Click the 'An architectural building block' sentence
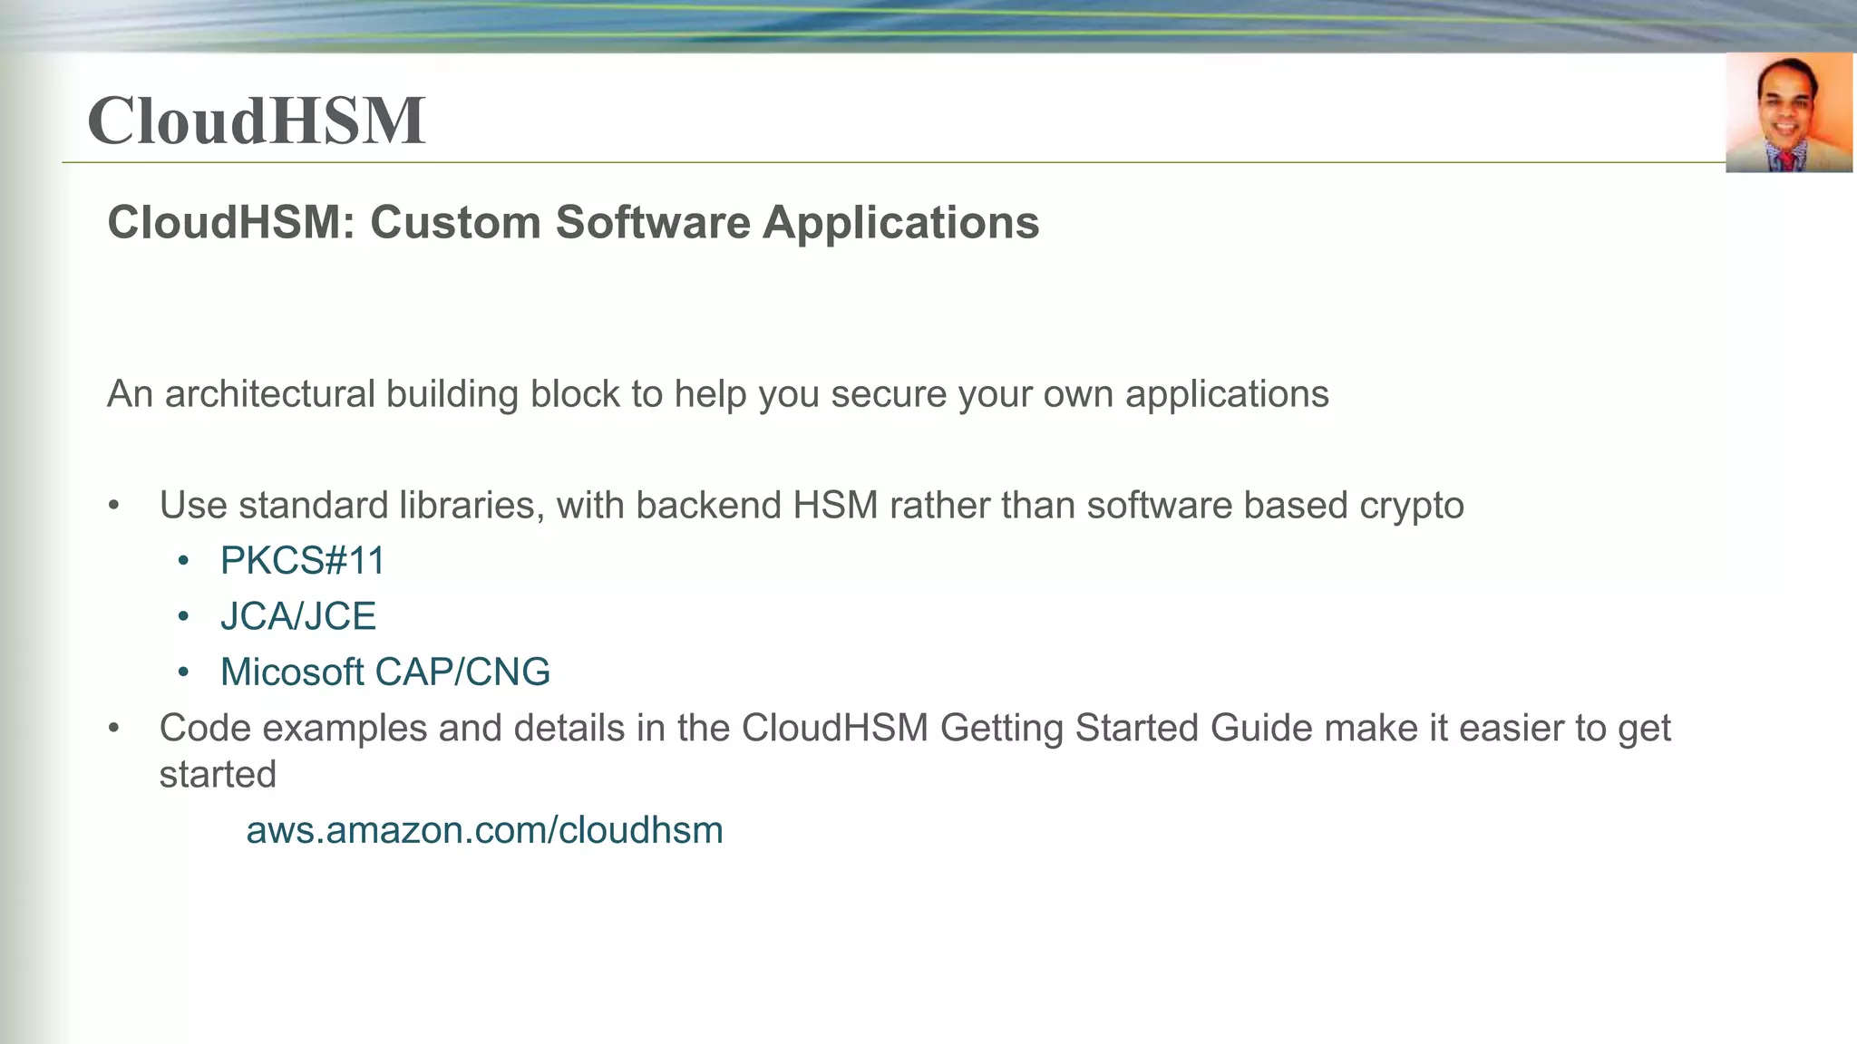 718,394
